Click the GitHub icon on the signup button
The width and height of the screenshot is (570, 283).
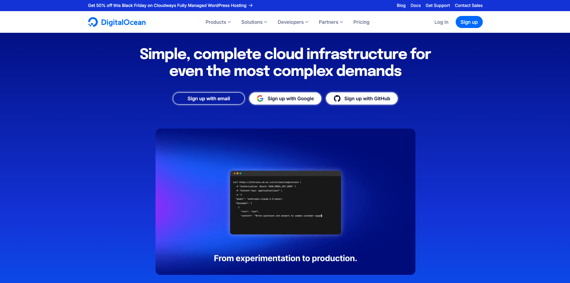click(x=337, y=98)
